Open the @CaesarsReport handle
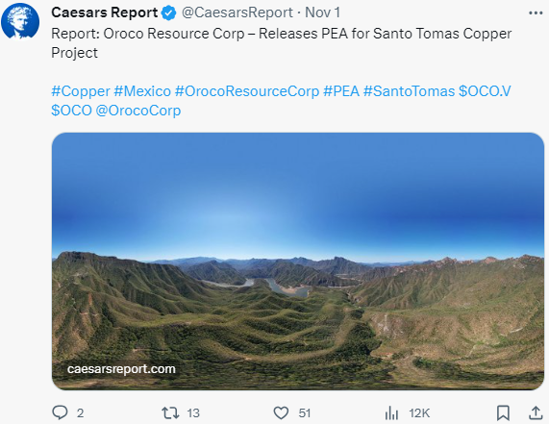549x424 pixels. (x=237, y=12)
